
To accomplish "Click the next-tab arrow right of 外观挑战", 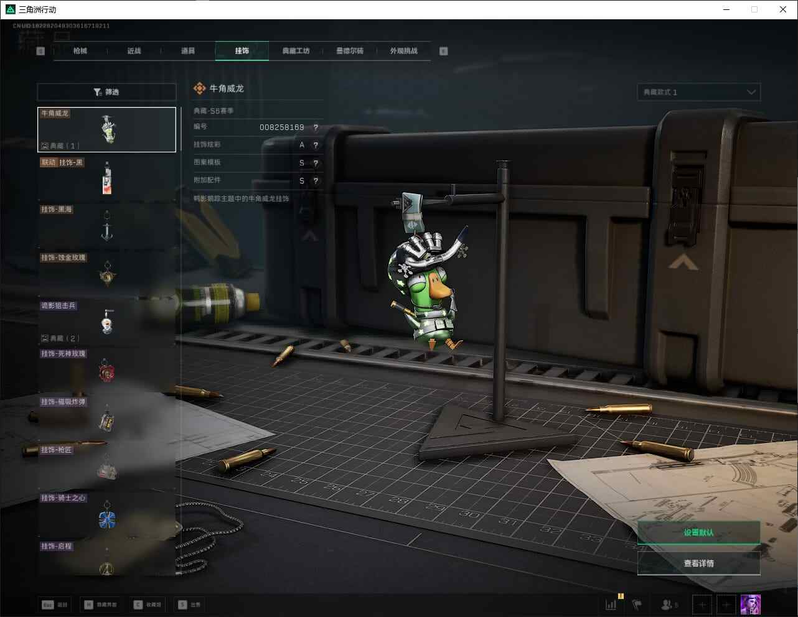I will (444, 51).
